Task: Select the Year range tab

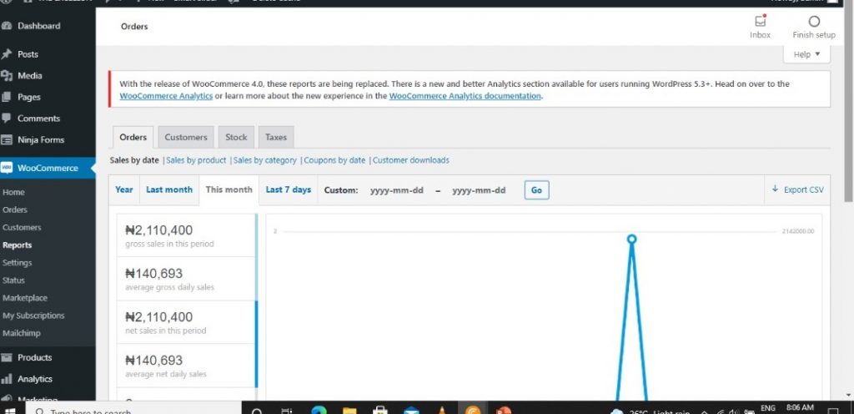Action: (x=124, y=189)
